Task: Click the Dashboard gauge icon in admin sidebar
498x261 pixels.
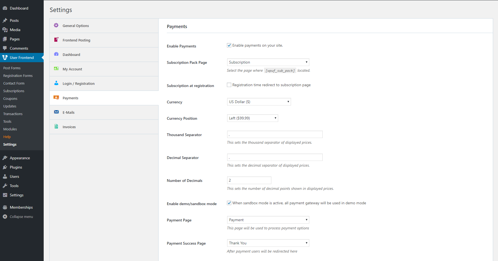Action: [5, 8]
